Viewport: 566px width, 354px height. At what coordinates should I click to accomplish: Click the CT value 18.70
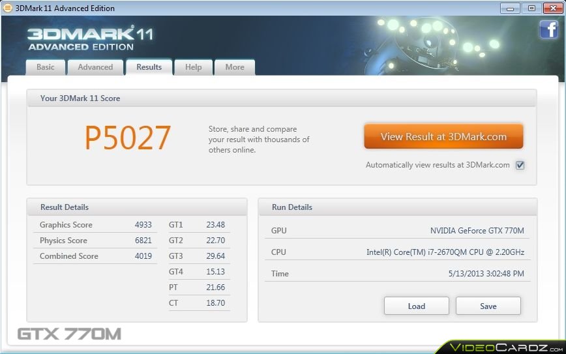pos(215,302)
